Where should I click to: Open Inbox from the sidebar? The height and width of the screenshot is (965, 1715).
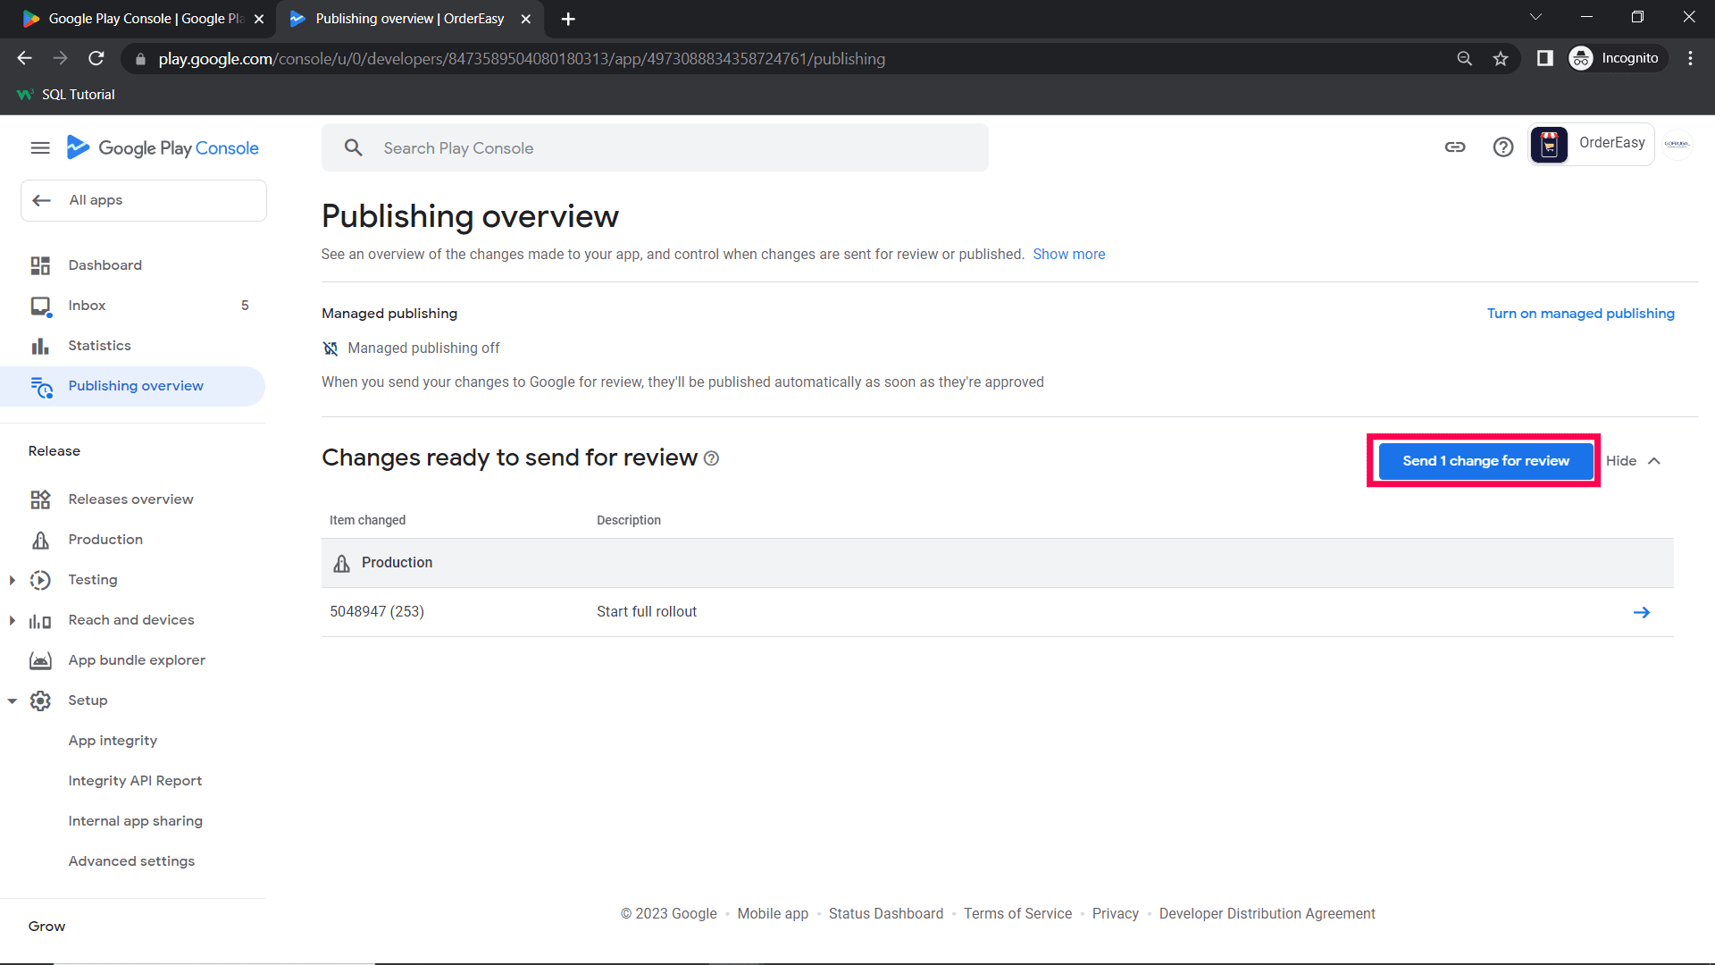tap(87, 306)
